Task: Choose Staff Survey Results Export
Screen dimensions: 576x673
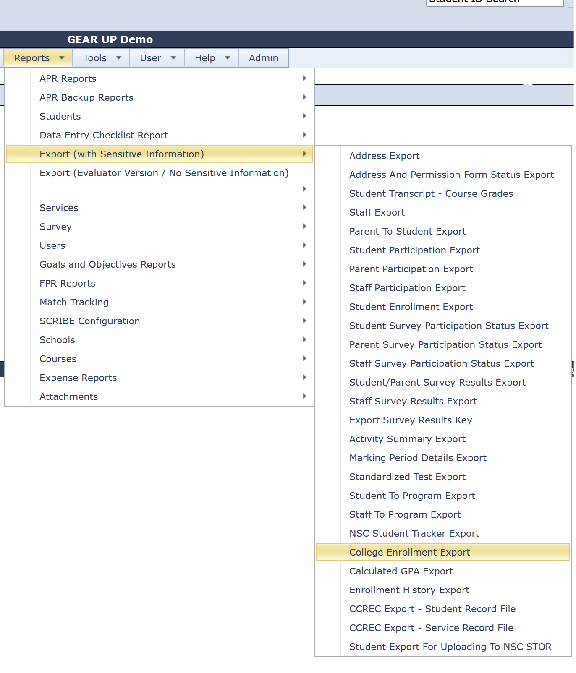Action: tap(443, 401)
